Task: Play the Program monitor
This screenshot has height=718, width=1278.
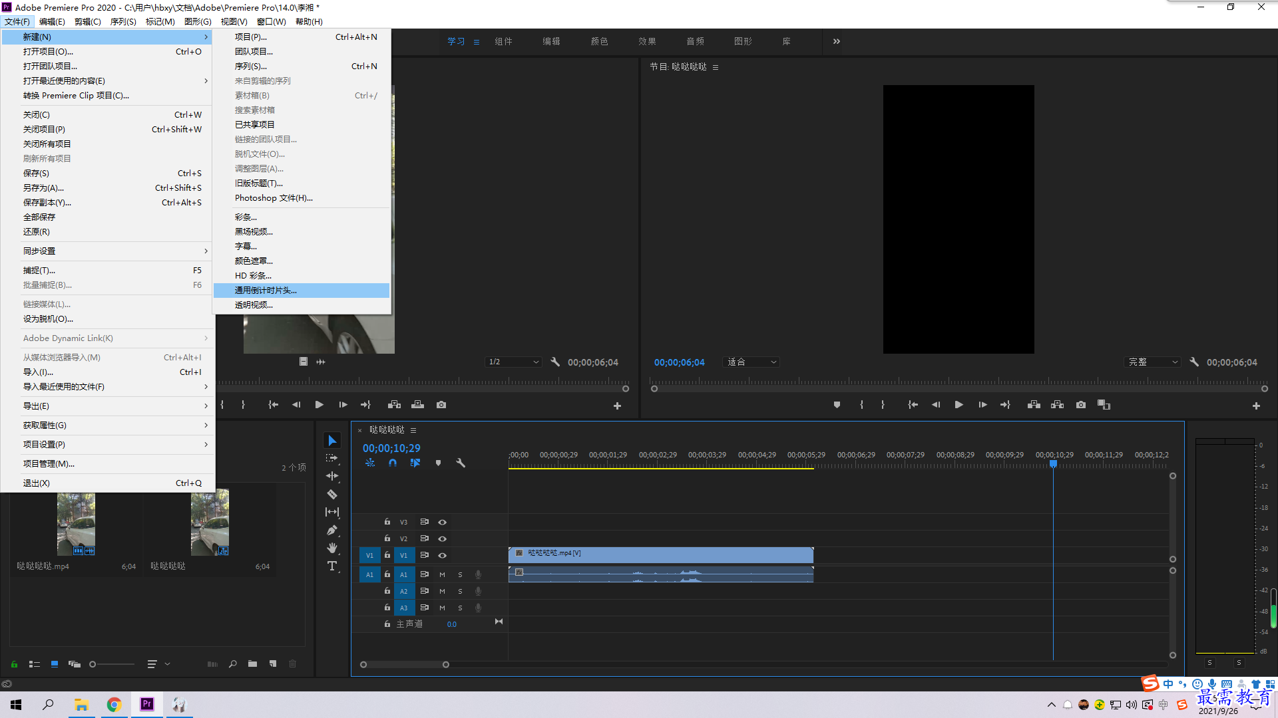Action: click(958, 405)
